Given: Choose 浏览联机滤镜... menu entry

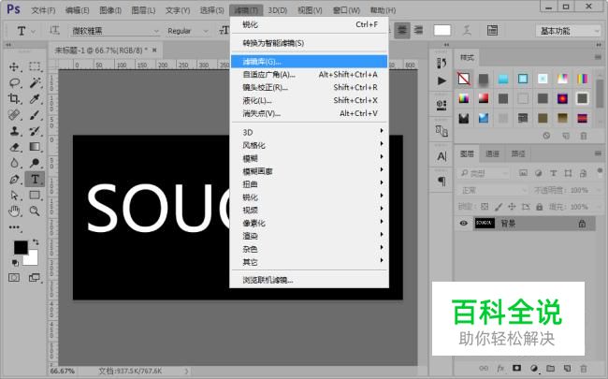Looking at the screenshot, I should click(x=310, y=280).
